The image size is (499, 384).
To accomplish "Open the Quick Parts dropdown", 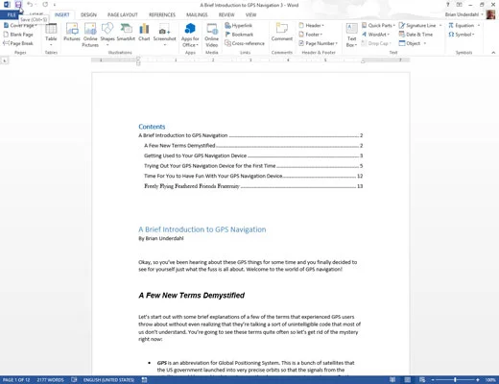I will tap(378, 26).
